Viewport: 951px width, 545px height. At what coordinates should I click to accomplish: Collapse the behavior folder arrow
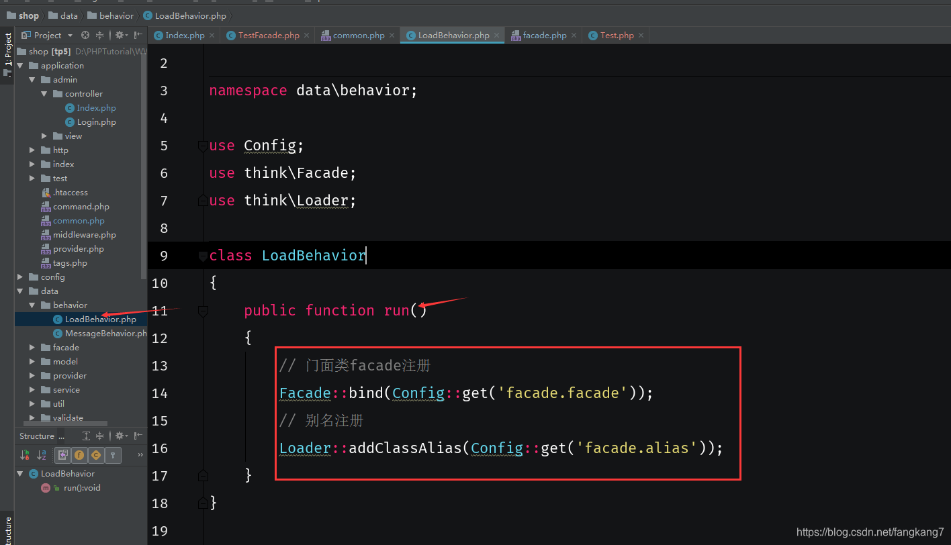(32, 305)
